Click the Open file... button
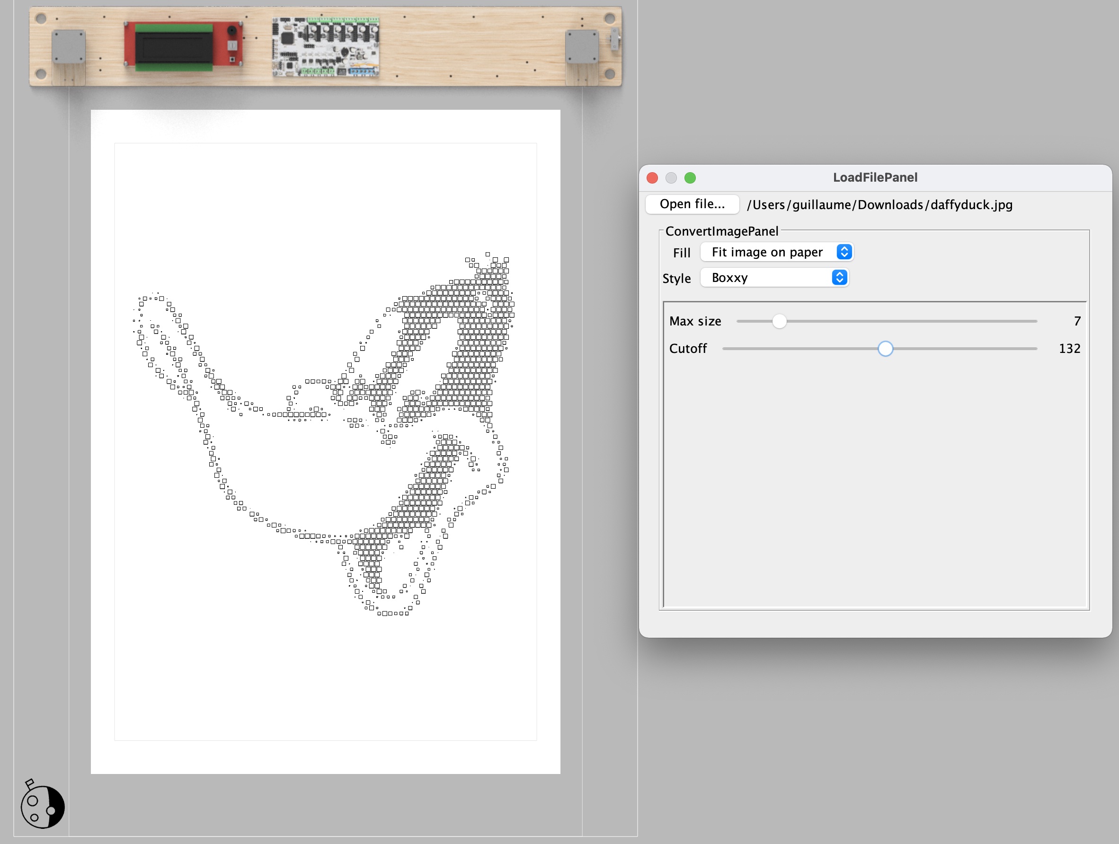The width and height of the screenshot is (1119, 844). pos(692,204)
